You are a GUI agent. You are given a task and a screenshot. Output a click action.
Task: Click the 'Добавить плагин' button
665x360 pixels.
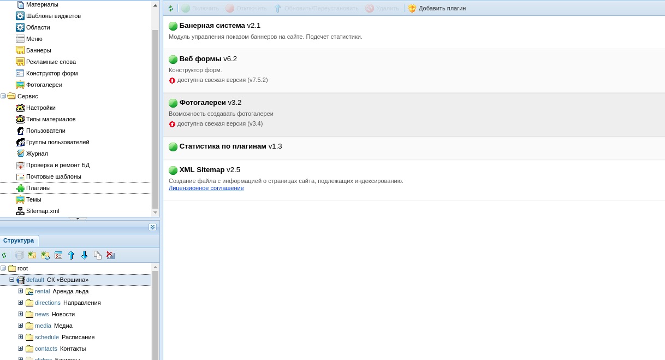437,9
